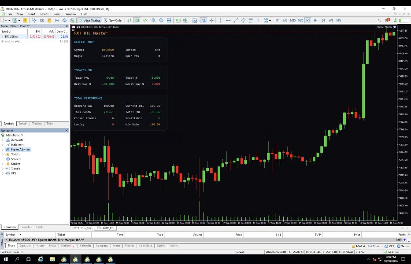The height and width of the screenshot is (264, 411).
Task: Tile chart windows with grid icon
Action: coord(169,20)
